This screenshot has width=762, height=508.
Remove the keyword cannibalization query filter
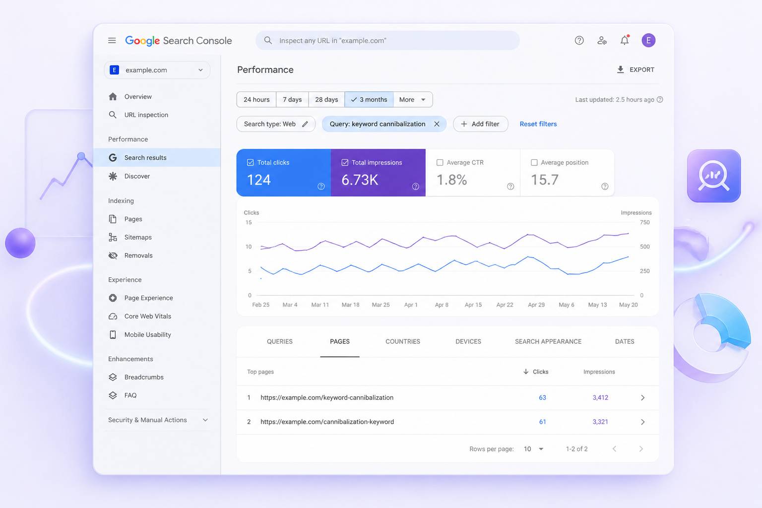[437, 124]
